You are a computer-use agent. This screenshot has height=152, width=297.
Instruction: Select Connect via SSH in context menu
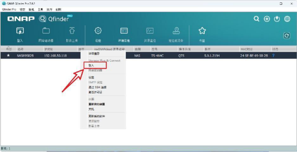pyautogui.click(x=97, y=87)
